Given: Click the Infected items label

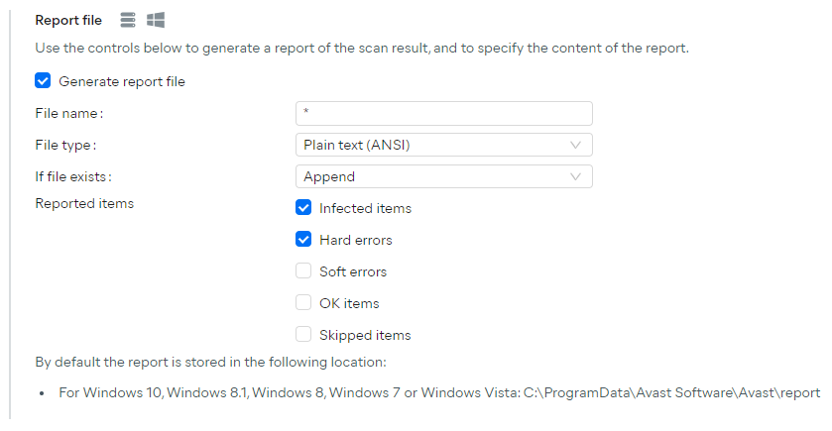Looking at the screenshot, I should [x=365, y=208].
